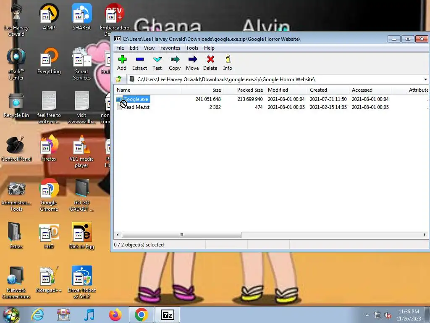Select the Everything desktop shortcut

click(49, 61)
